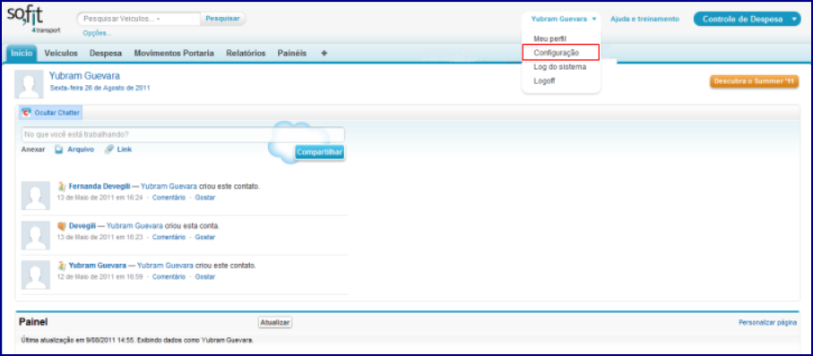Open the Veículos tab
Image resolution: width=813 pixels, height=356 pixels.
[x=61, y=53]
